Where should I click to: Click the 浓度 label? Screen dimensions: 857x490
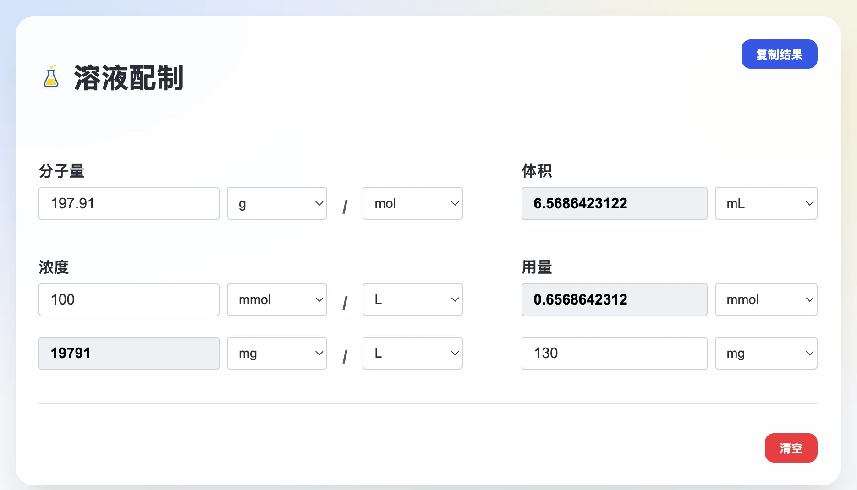pos(54,267)
